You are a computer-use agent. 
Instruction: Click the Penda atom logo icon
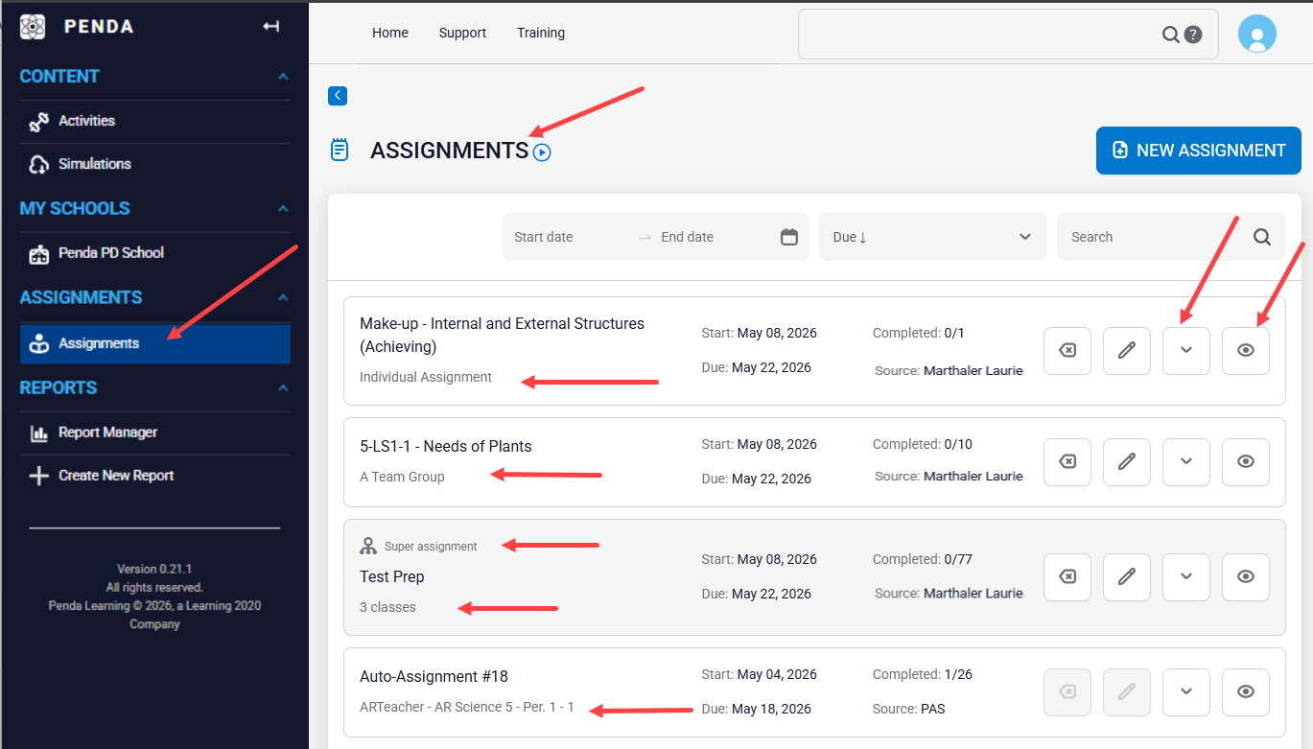[33, 27]
